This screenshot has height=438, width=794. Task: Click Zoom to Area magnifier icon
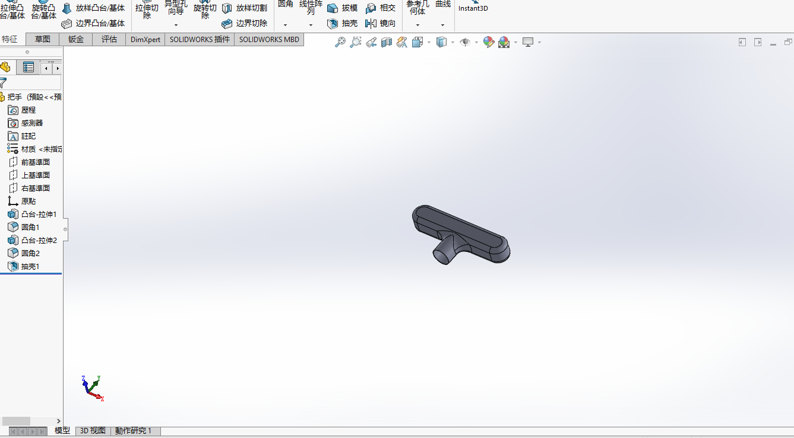pos(356,42)
